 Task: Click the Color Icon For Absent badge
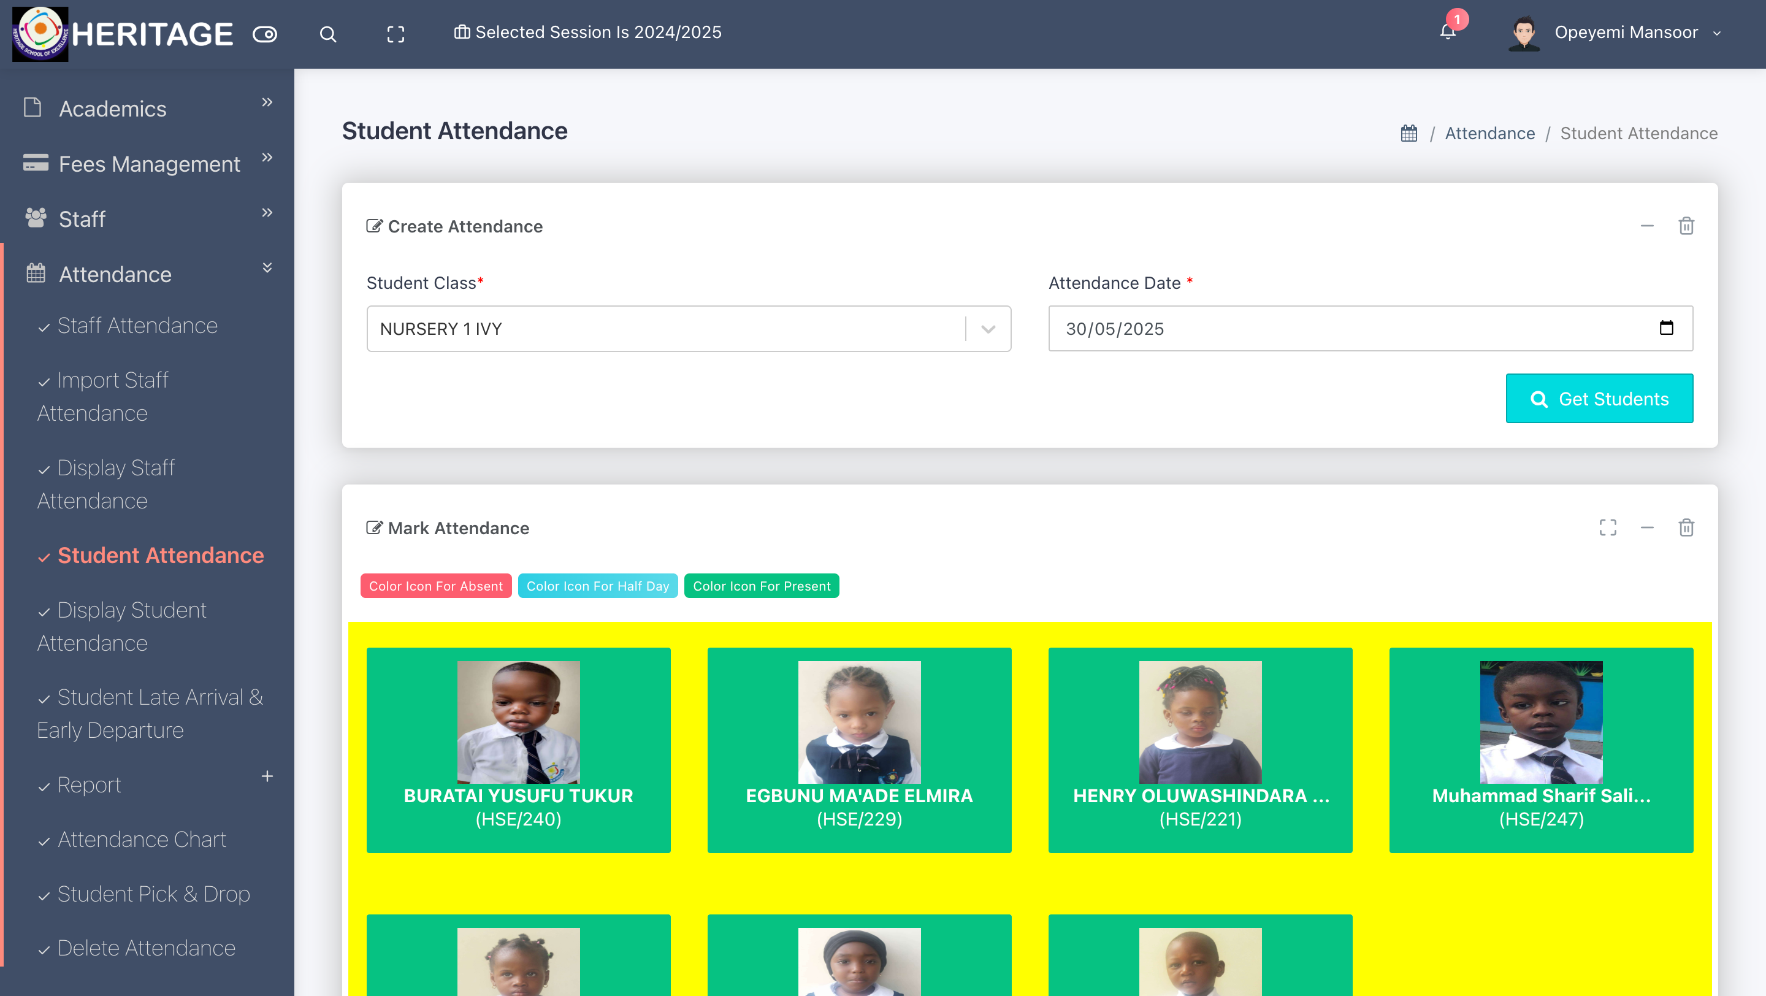pyautogui.click(x=436, y=586)
